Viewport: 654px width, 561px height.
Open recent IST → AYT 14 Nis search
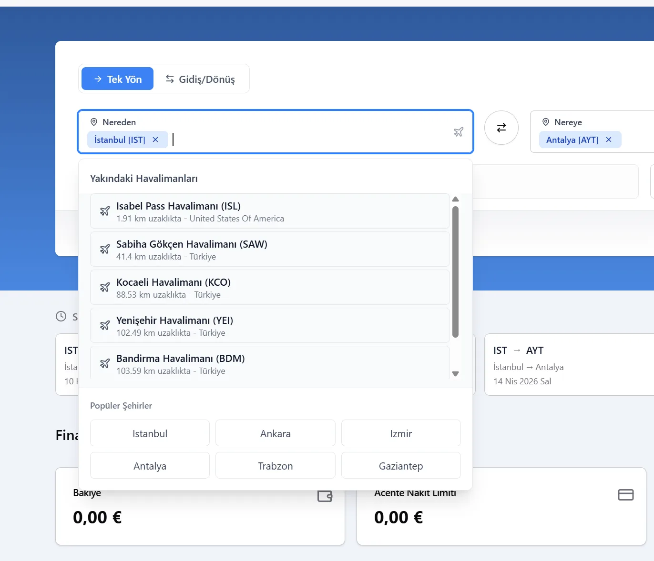pos(567,365)
